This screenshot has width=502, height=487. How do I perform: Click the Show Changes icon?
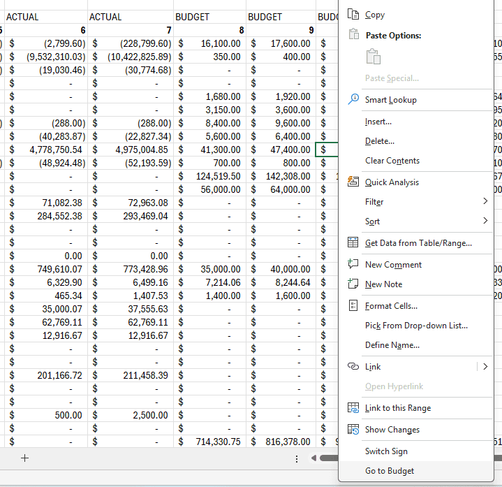[x=353, y=429]
